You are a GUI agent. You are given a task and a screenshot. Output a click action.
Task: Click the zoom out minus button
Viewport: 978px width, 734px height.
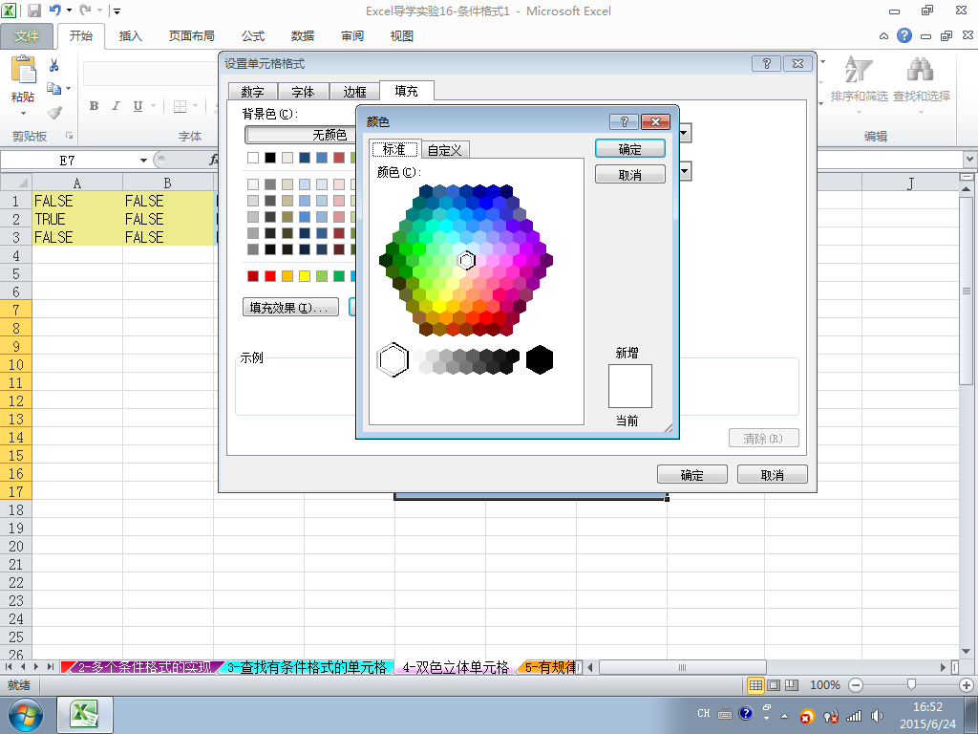pos(856,685)
